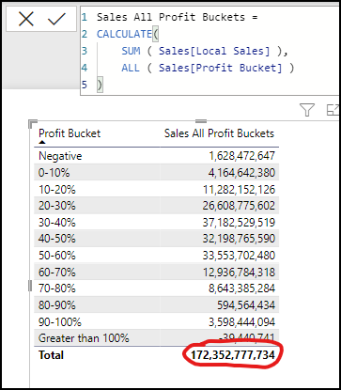Select the 60-70% row label

pyautogui.click(x=57, y=272)
